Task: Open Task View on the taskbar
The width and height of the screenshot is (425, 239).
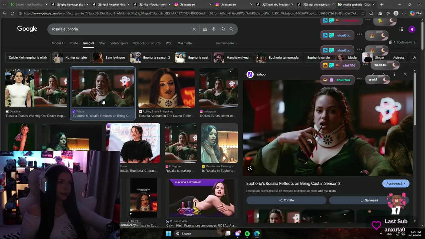Action: [228, 234]
